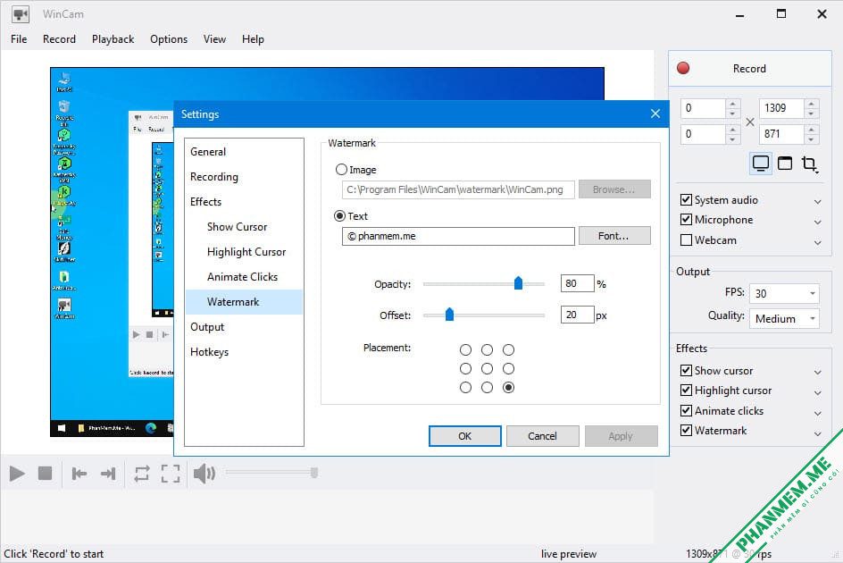Open the Quality dropdown
The width and height of the screenshot is (843, 563).
point(784,319)
